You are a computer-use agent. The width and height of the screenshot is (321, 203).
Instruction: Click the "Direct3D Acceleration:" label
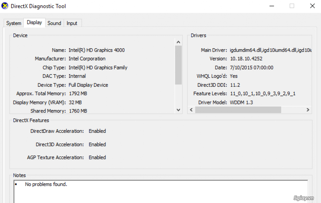(60, 144)
